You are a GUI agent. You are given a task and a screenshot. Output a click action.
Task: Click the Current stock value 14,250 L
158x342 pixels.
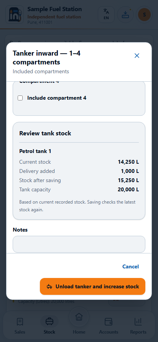pos(128,162)
